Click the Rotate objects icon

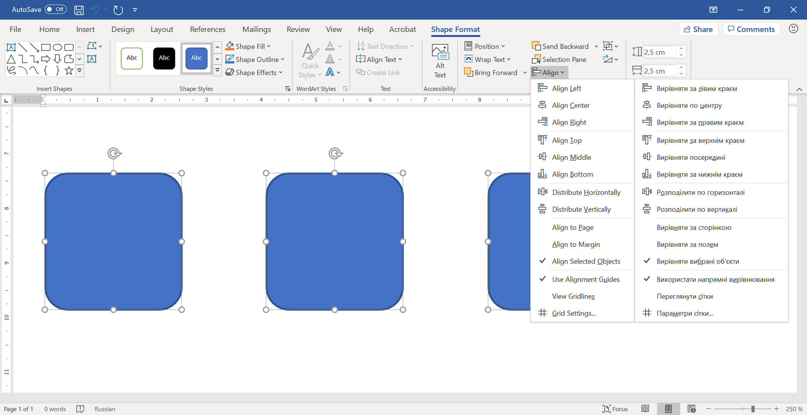pos(608,59)
